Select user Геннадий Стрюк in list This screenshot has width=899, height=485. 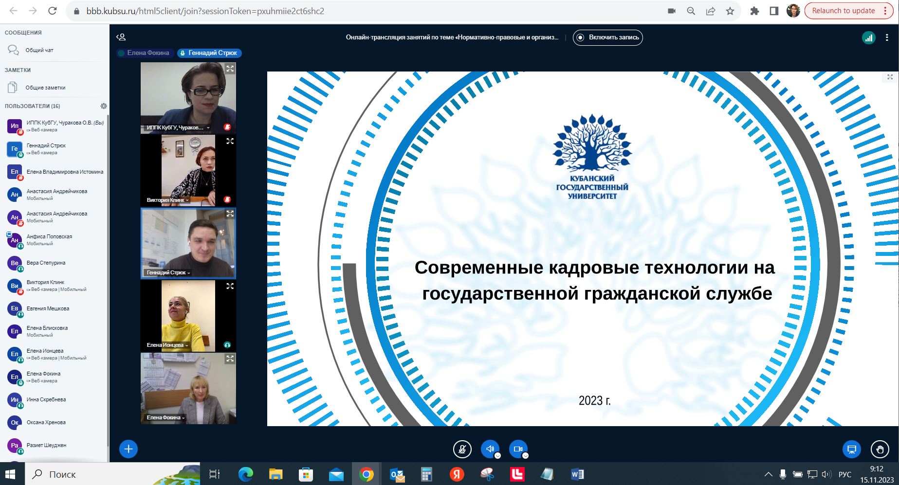(x=55, y=149)
